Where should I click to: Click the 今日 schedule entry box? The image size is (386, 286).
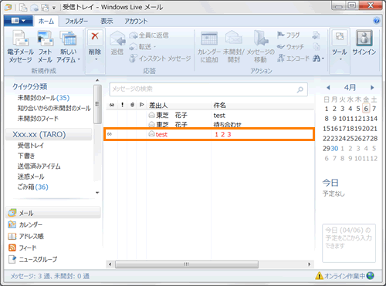tap(349, 243)
